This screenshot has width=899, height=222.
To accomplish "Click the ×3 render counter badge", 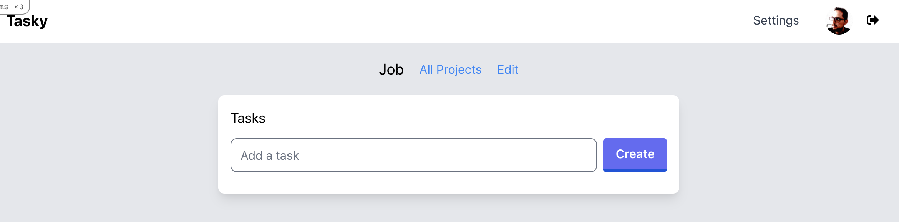I will tap(19, 7).
